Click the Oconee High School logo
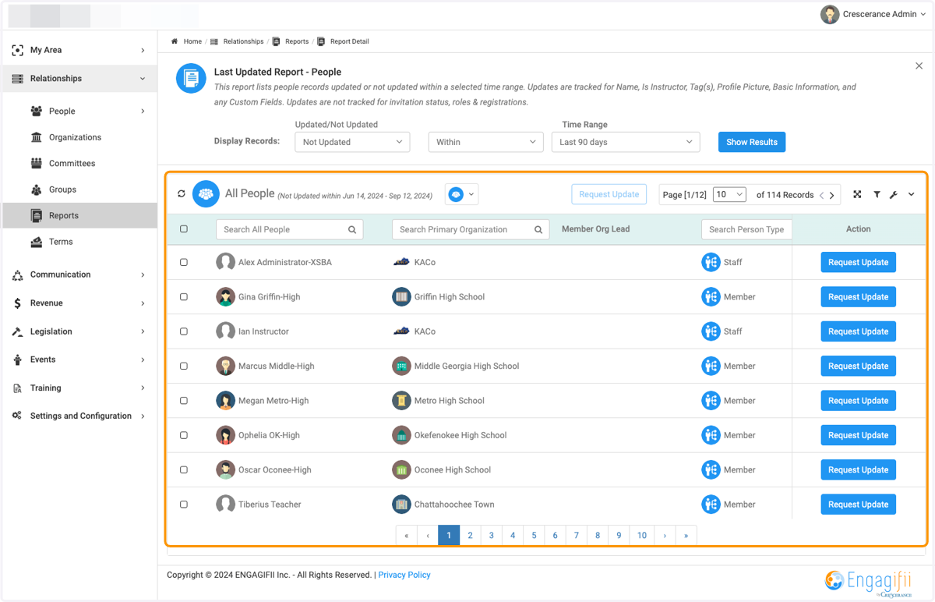The image size is (935, 602). coord(401,469)
